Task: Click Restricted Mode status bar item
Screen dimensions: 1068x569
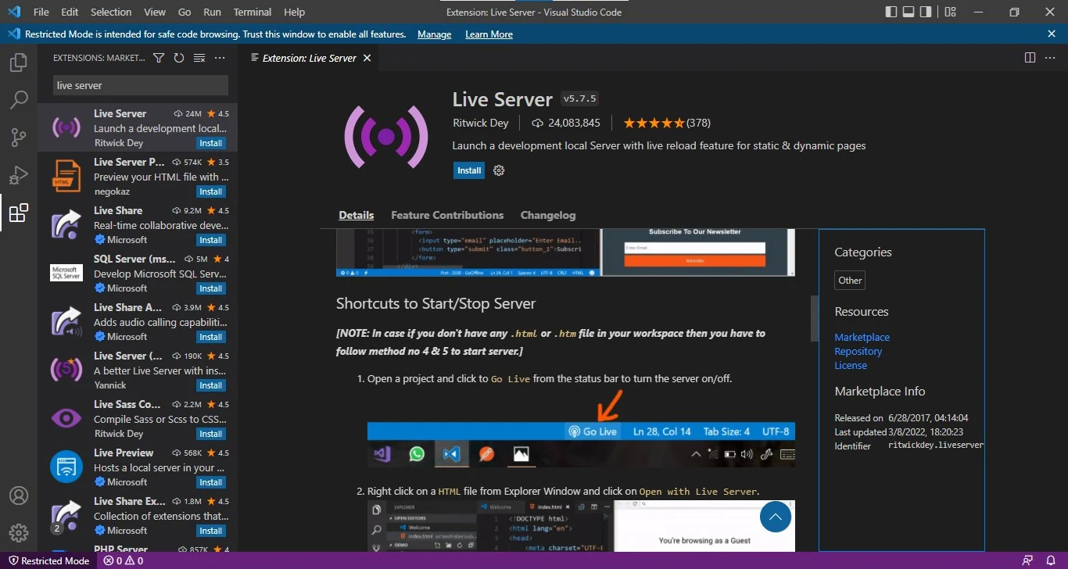Action: pos(48,560)
